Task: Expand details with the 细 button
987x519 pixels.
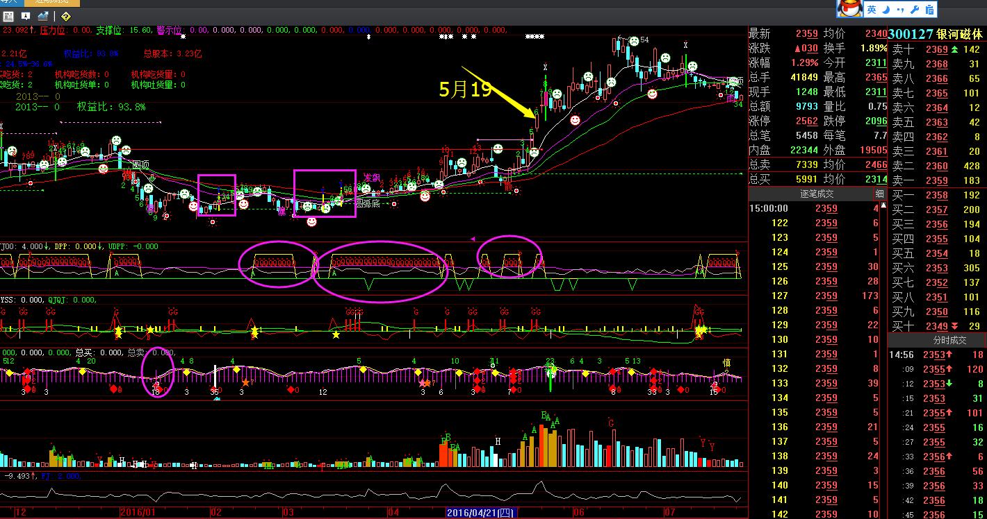Action: click(x=880, y=194)
